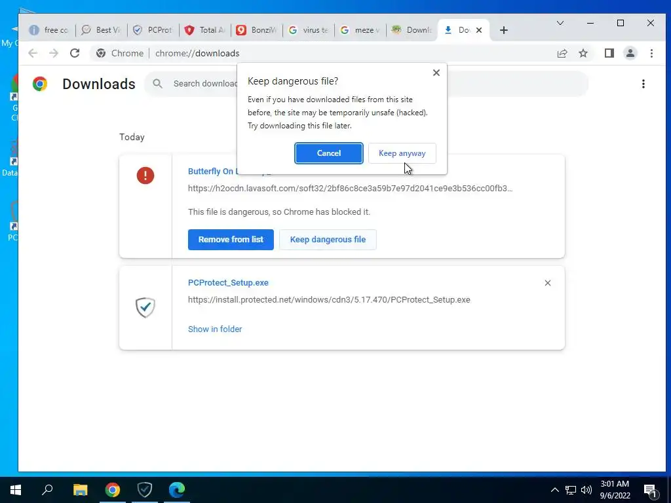This screenshot has height=503, width=671.
Task: Show hidden tray icons chevron
Action: tap(554, 490)
